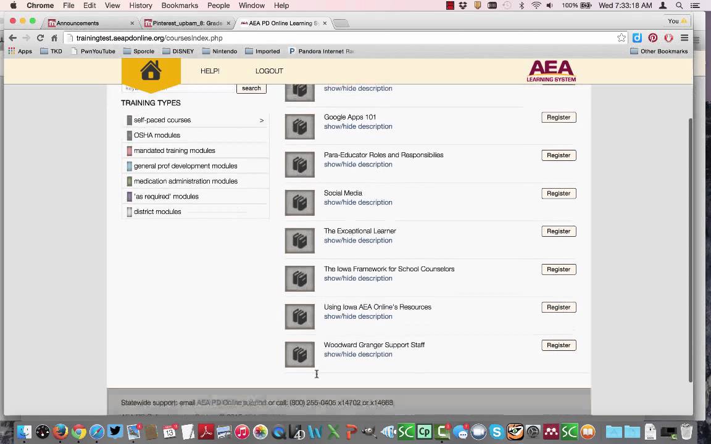
Task: Launch Safari from the Dock
Action: pos(96,432)
